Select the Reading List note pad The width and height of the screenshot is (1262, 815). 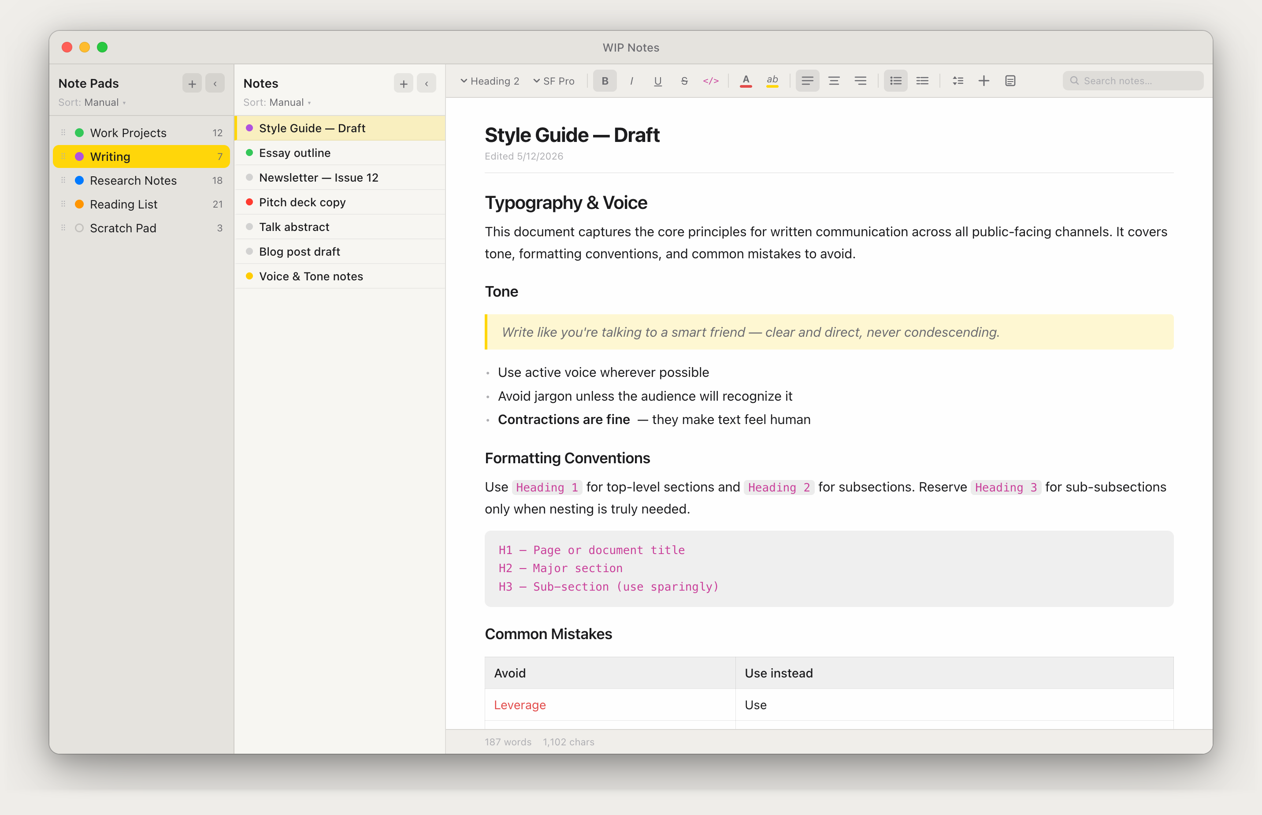(x=141, y=204)
